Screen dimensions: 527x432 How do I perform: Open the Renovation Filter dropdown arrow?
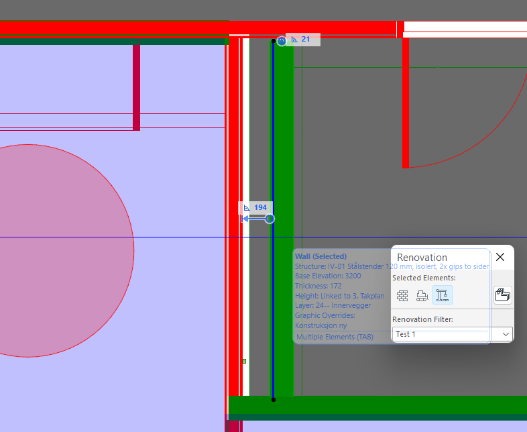click(506, 334)
